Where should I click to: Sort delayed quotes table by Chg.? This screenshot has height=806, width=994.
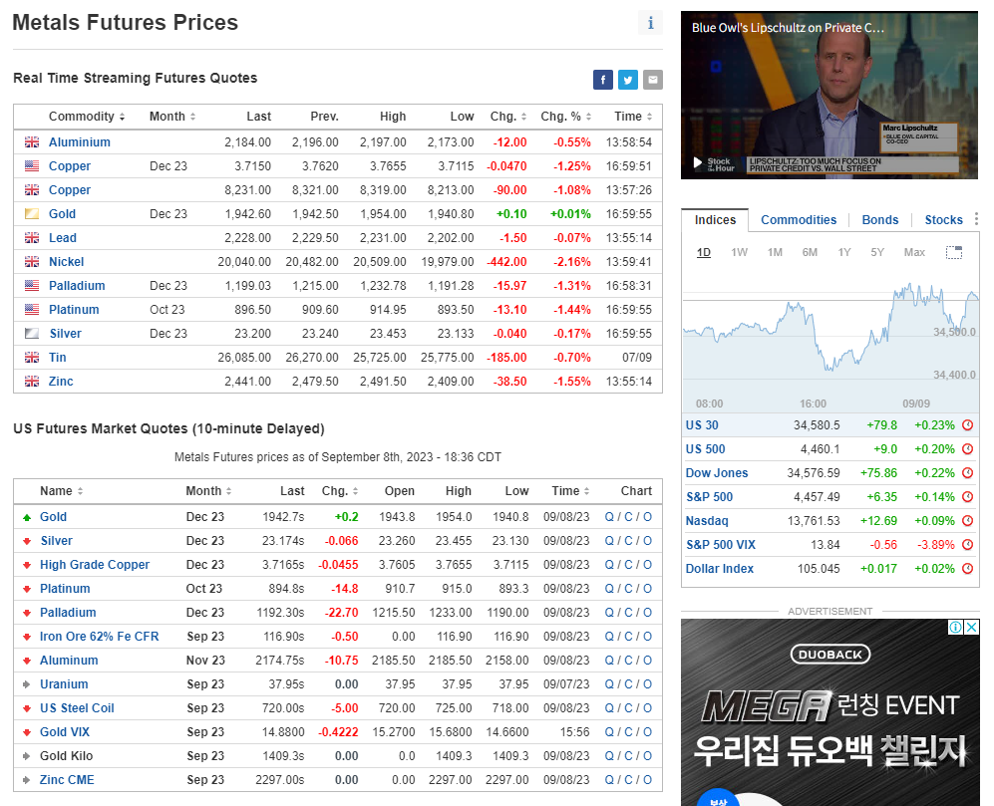click(x=340, y=491)
